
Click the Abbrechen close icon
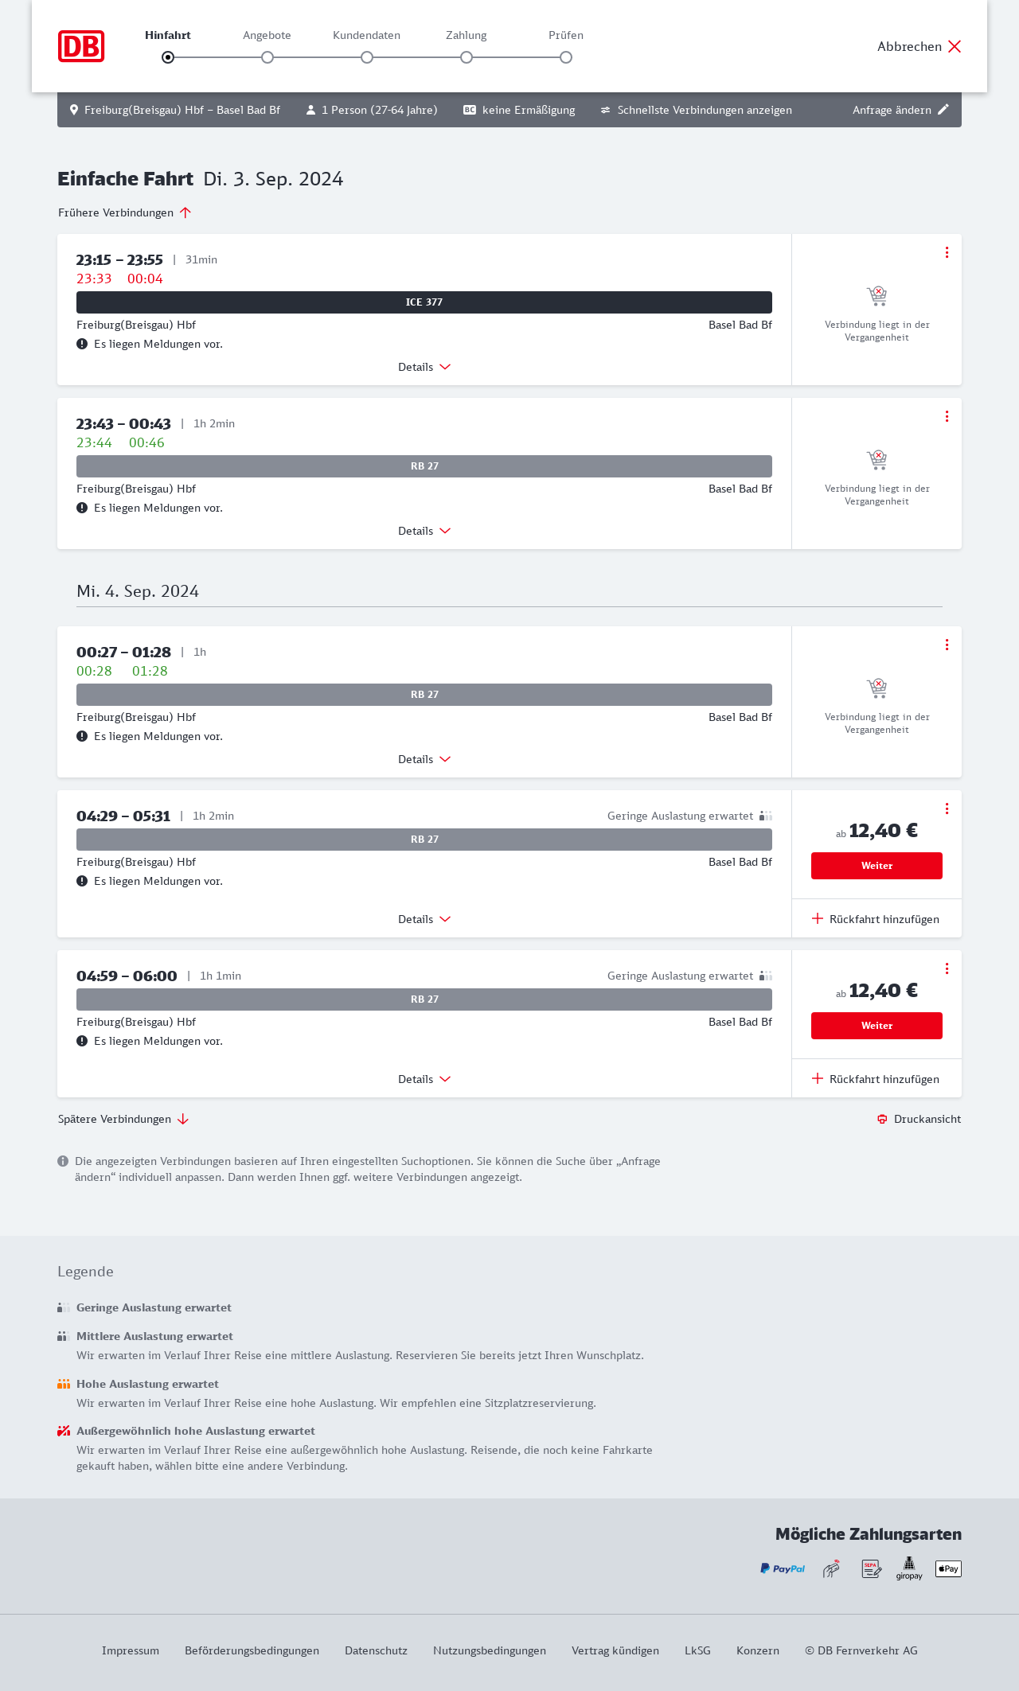click(955, 46)
